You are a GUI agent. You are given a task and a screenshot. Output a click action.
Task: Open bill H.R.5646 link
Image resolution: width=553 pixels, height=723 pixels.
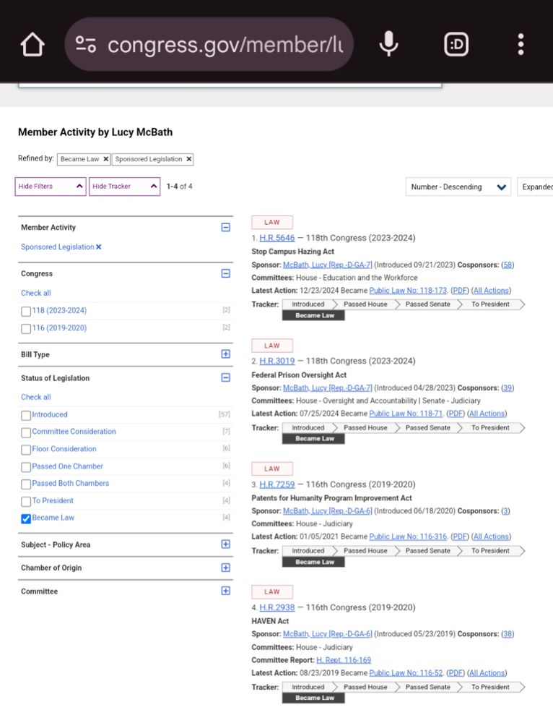(x=276, y=238)
